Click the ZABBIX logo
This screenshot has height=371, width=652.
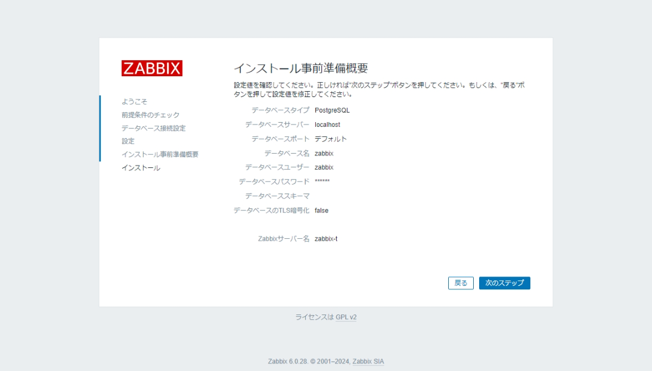pyautogui.click(x=152, y=68)
